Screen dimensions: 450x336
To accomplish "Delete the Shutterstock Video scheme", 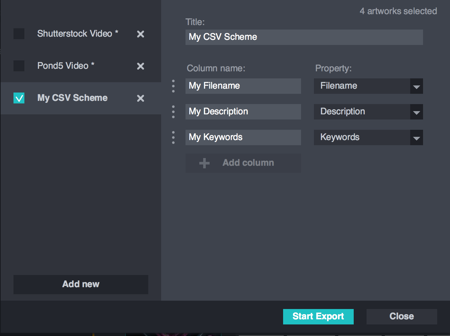I will point(140,34).
